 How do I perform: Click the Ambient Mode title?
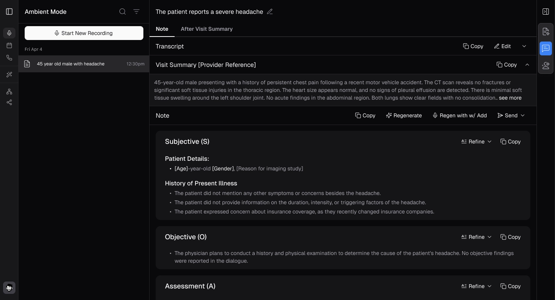tap(45, 12)
